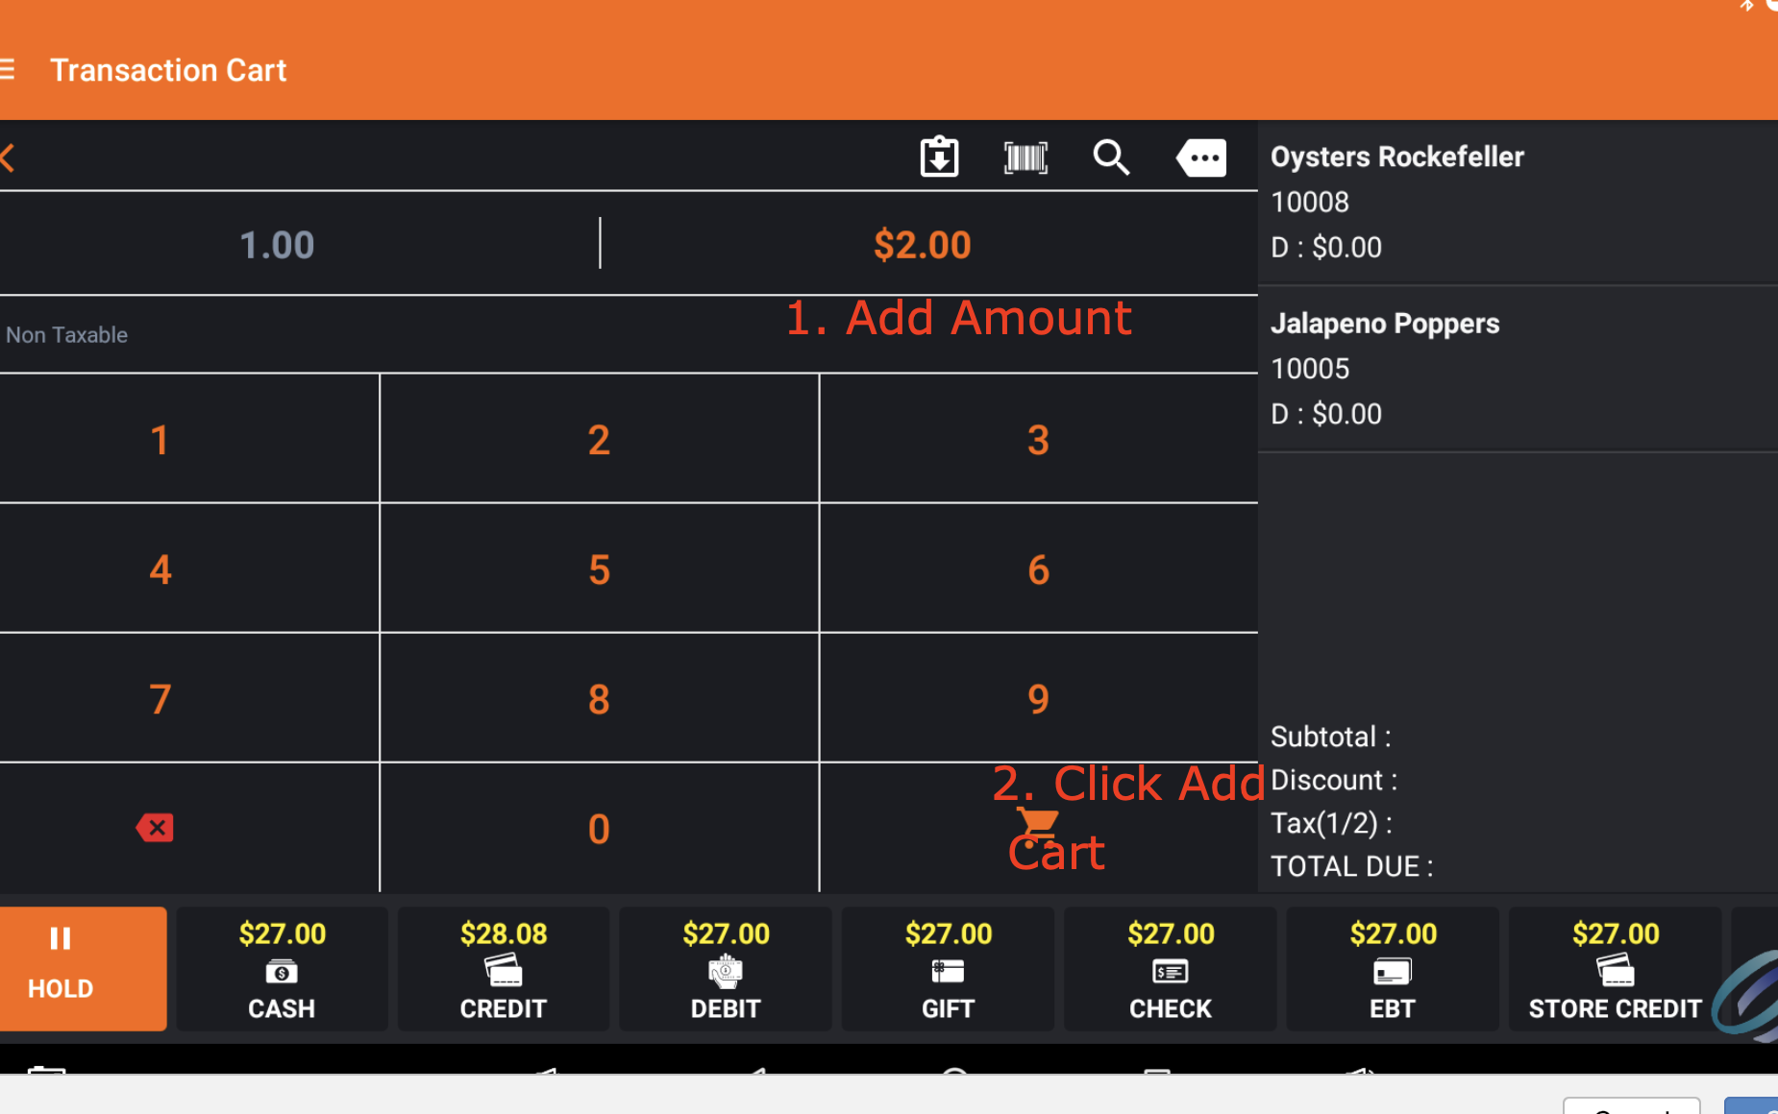Pay $27.00 with CASH
Screen dimensions: 1778x1114
[x=282, y=968]
